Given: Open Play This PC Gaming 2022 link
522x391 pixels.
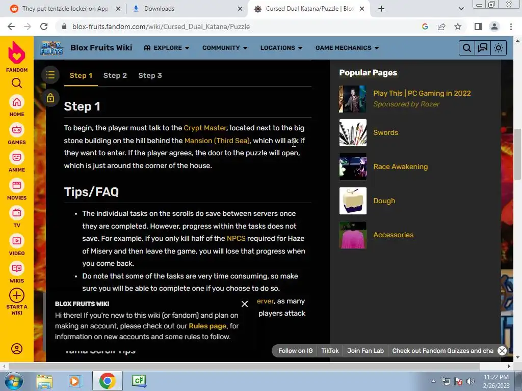Looking at the screenshot, I should pos(422,94).
